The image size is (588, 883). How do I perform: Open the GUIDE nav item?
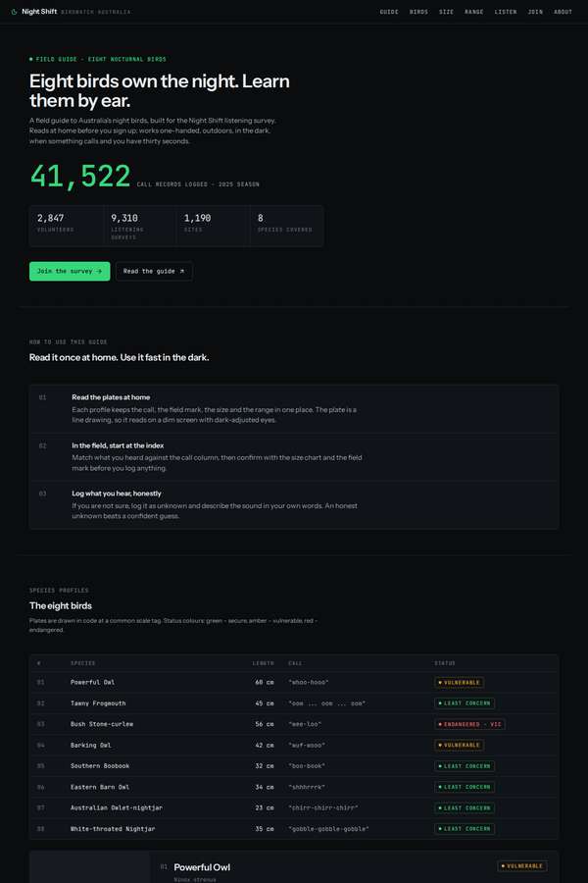point(389,12)
